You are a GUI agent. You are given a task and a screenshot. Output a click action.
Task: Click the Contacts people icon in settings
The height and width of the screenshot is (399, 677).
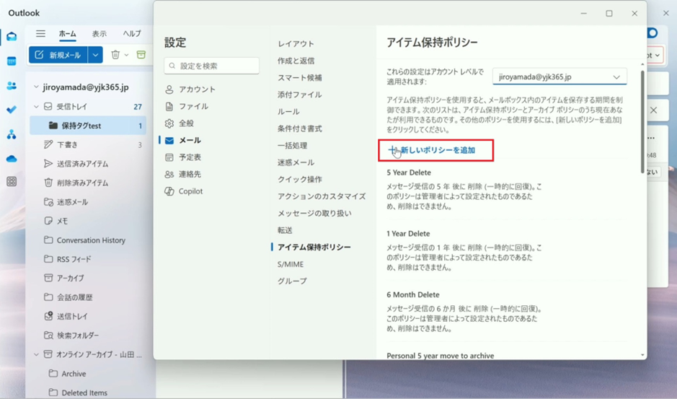point(169,174)
